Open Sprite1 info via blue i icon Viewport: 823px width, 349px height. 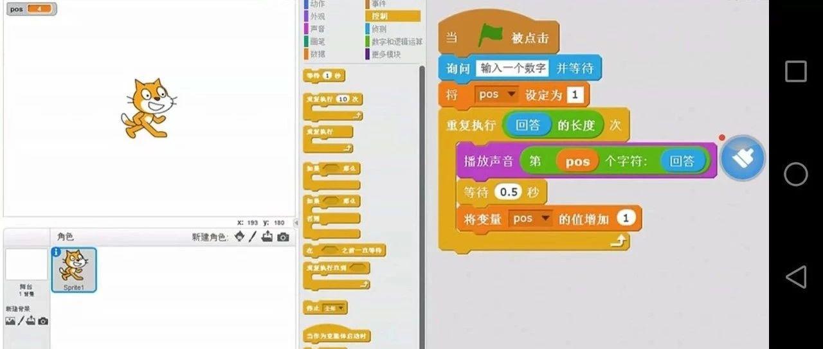click(x=56, y=253)
